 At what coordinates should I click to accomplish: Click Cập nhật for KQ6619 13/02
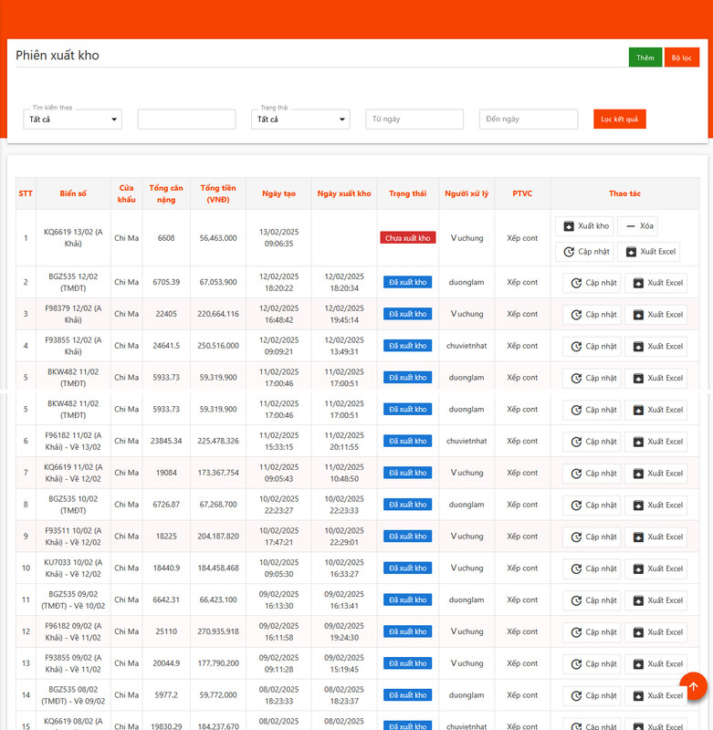point(584,252)
